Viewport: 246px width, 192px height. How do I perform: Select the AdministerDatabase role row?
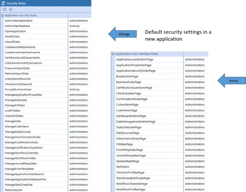48,26
